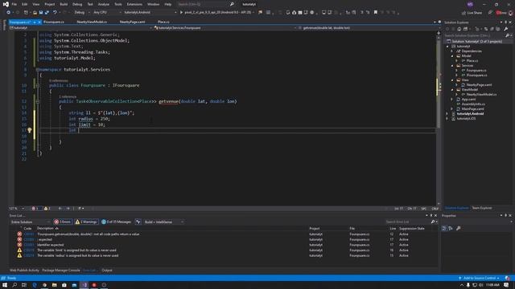Open Task View on the taskbar
This screenshot has width=515, height=289.
(24, 285)
